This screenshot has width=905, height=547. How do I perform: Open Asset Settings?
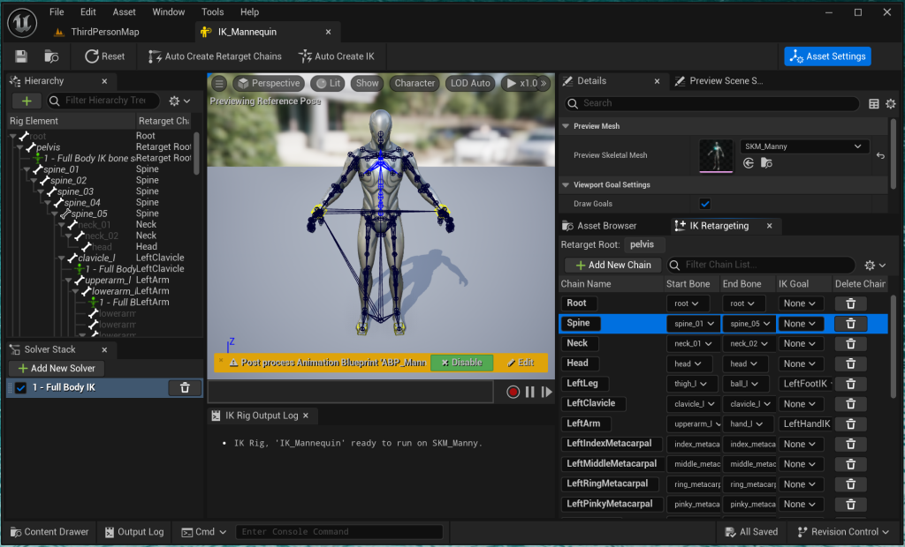pyautogui.click(x=827, y=56)
